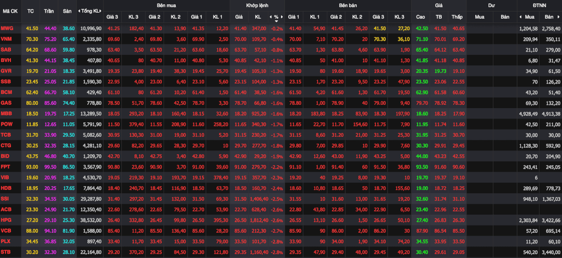Click the sort triangle below the % header
The height and width of the screenshot is (258, 562).
[x=277, y=21]
